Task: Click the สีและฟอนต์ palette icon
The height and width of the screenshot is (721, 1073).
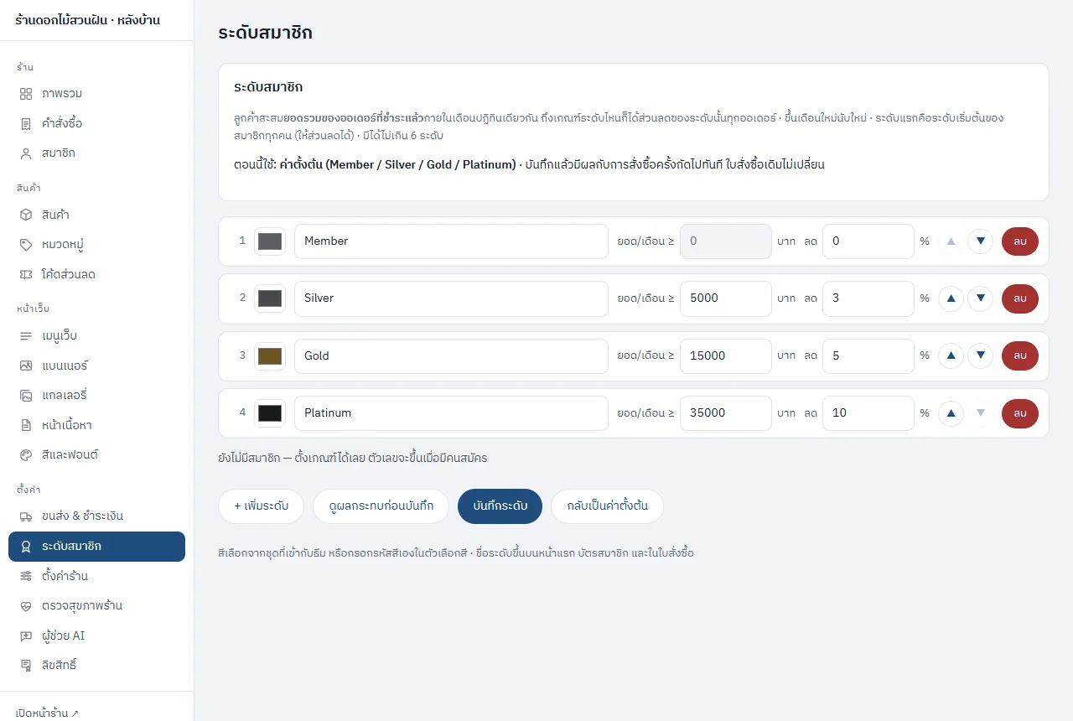Action: coord(26,454)
